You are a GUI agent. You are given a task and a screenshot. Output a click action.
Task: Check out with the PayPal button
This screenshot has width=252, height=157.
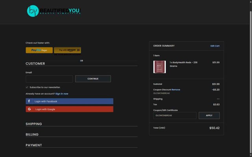click(x=39, y=50)
